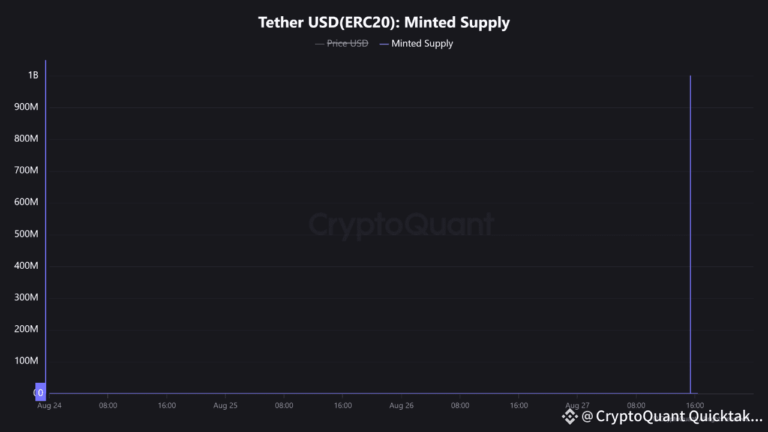The height and width of the screenshot is (432, 768).
Task: Click the purple Minted Supply legend line marker
Action: click(x=384, y=44)
